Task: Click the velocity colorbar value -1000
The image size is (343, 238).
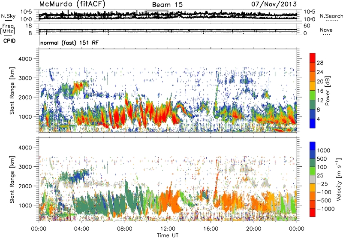Action: [326, 209]
